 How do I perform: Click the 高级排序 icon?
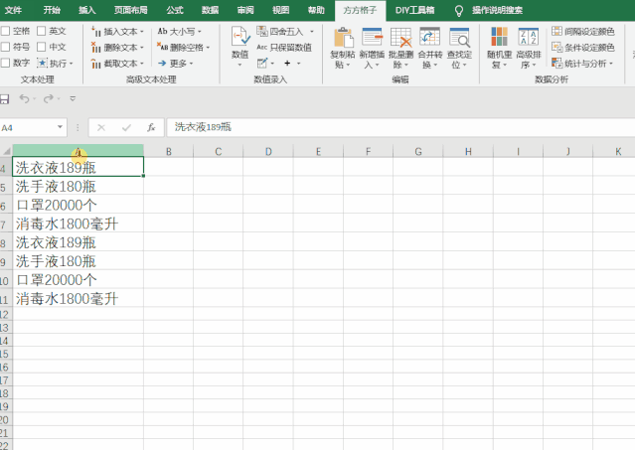click(x=529, y=37)
